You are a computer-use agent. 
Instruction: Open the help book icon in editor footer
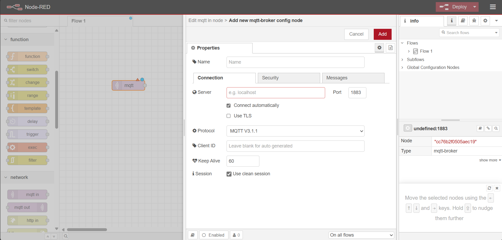click(x=192, y=235)
